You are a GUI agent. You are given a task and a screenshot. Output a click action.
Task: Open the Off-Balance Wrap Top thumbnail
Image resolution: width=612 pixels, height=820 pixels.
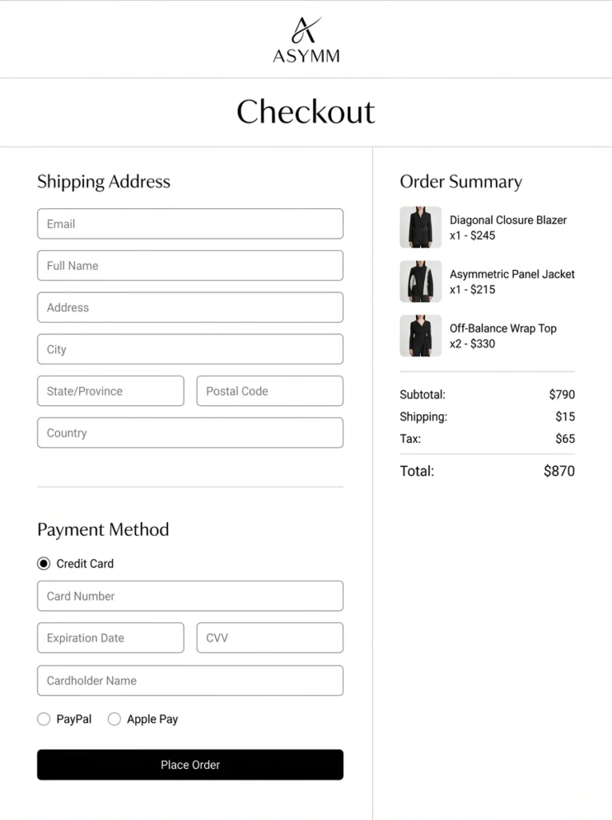point(420,336)
